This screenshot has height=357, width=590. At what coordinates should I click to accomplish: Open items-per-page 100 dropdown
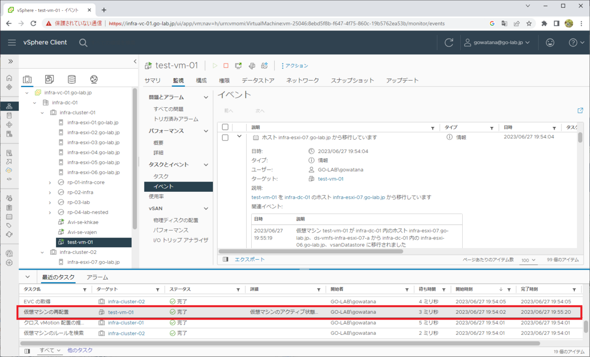click(529, 260)
